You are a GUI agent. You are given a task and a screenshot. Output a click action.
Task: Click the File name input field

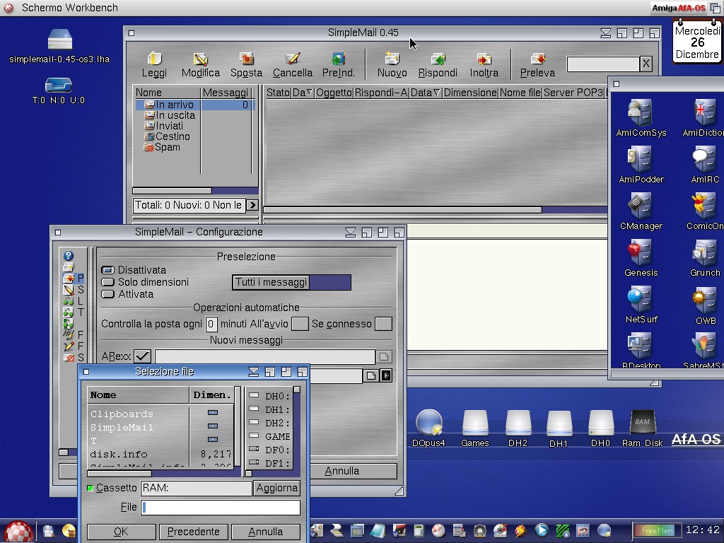click(x=220, y=507)
